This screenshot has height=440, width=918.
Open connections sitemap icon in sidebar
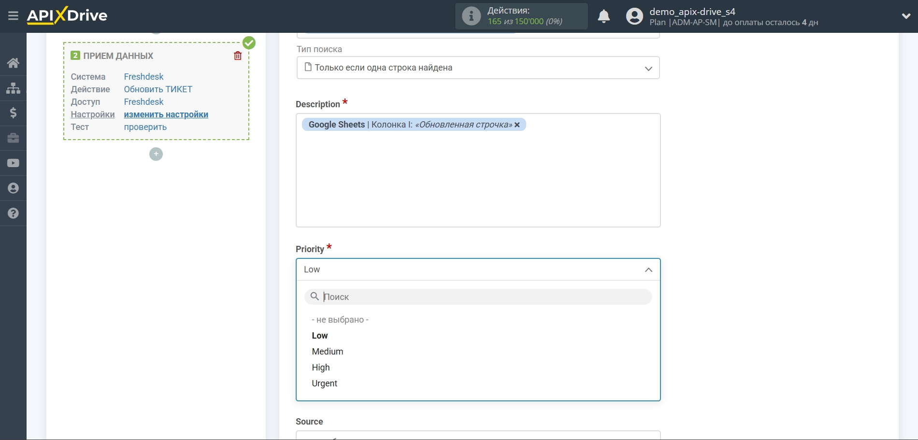point(13,88)
